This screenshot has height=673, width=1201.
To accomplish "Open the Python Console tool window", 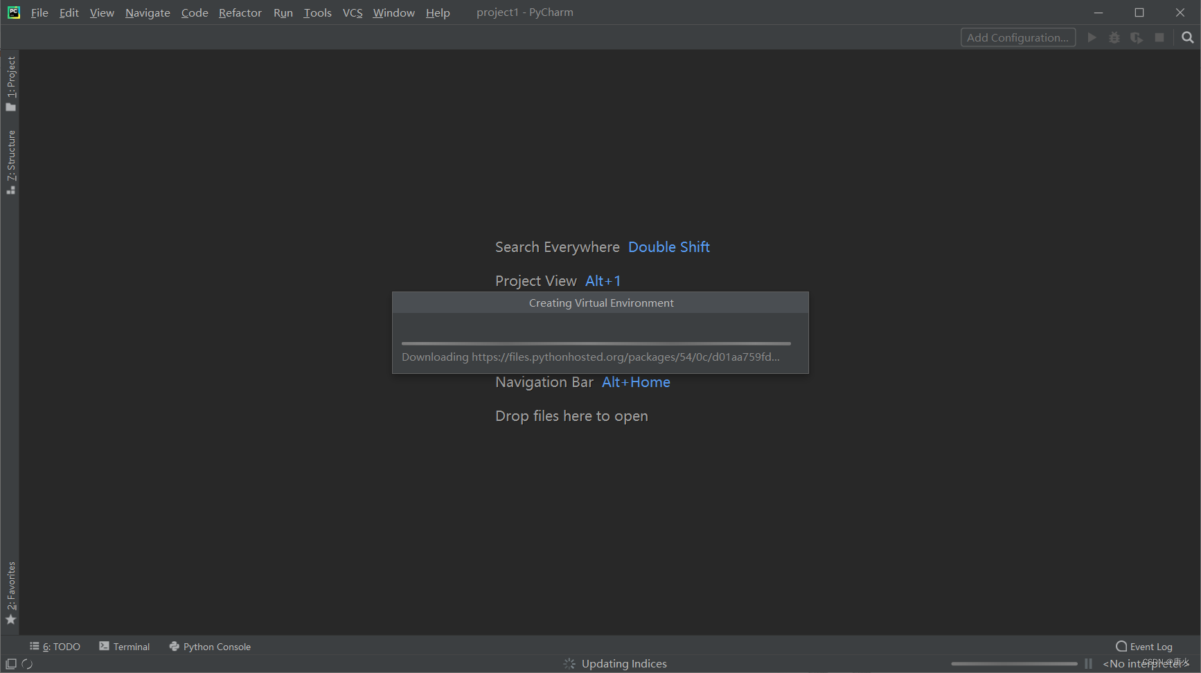I will (x=210, y=647).
